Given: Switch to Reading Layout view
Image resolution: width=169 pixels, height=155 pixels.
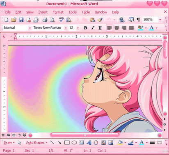Looking at the screenshot, I should coord(25,135).
